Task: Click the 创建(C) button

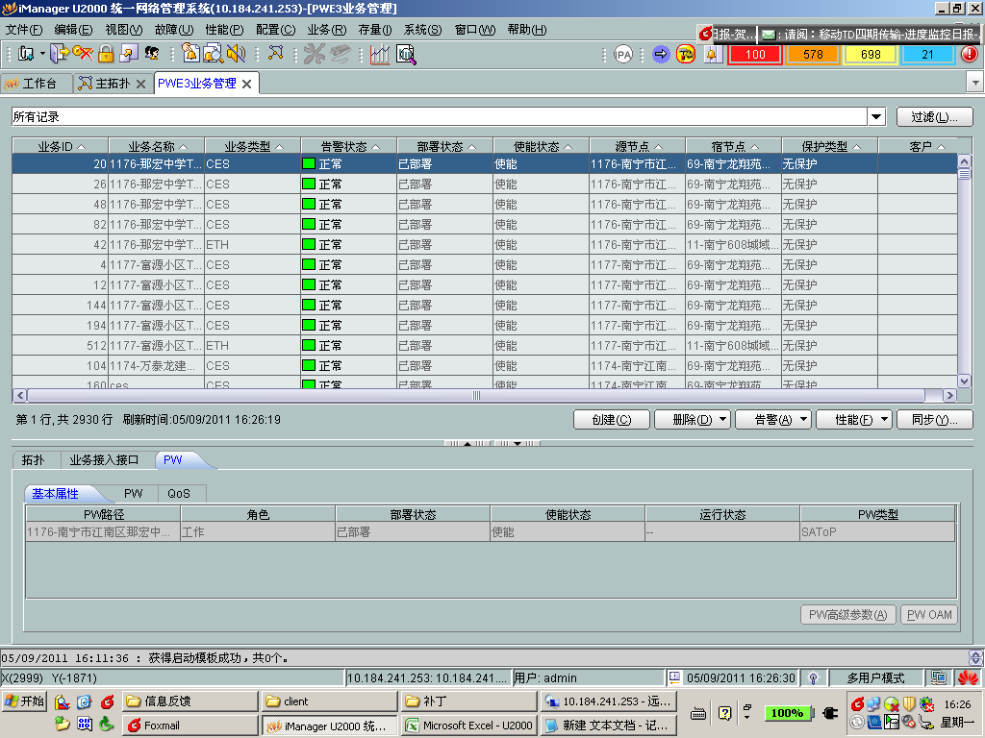Action: pos(611,420)
